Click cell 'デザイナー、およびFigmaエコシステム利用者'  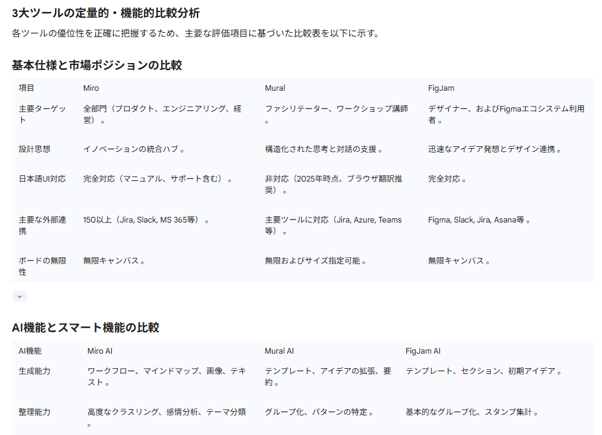[507, 114]
